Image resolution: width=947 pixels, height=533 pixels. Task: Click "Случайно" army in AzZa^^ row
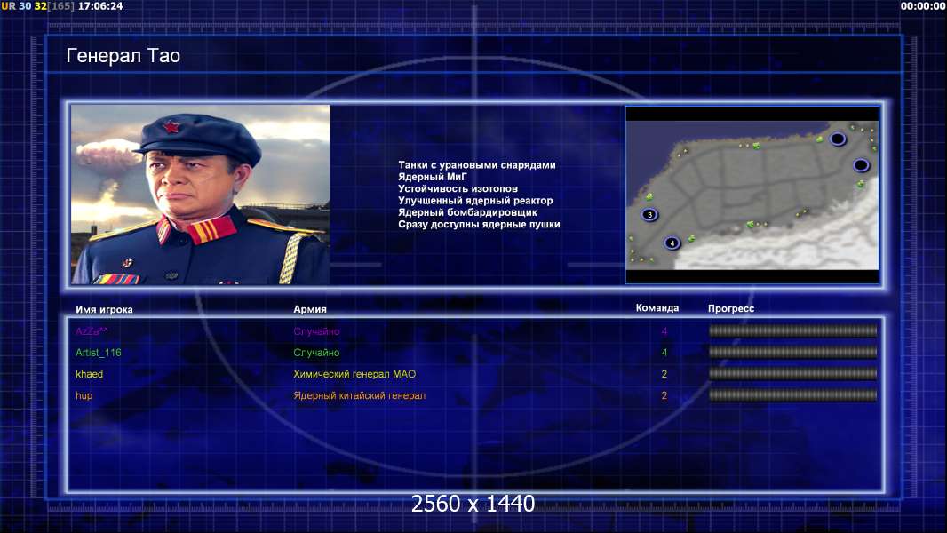point(316,331)
